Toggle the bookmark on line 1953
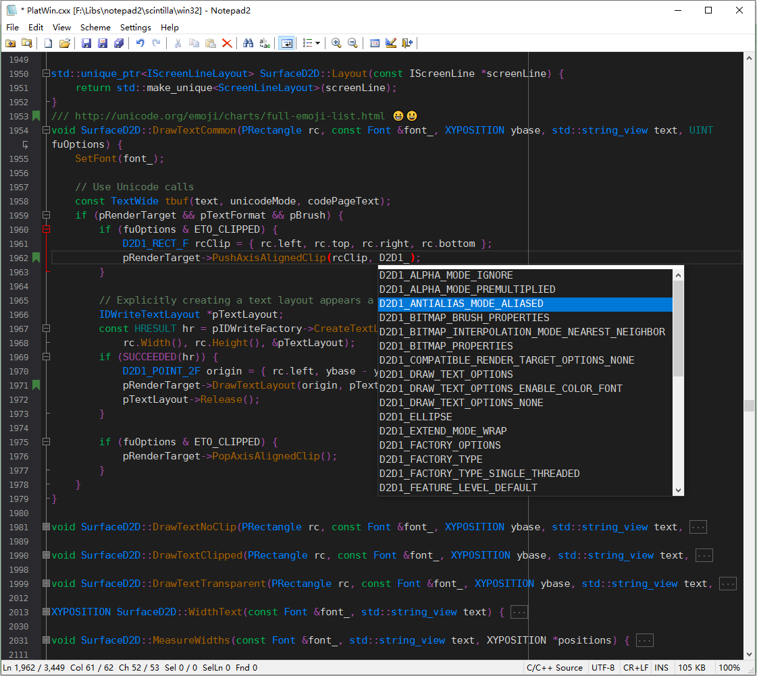The height and width of the screenshot is (676, 757). 36,116
